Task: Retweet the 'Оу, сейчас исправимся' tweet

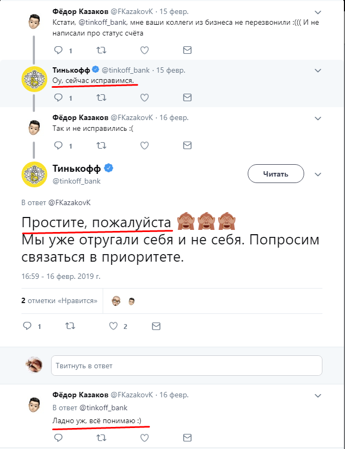Action: [x=100, y=98]
